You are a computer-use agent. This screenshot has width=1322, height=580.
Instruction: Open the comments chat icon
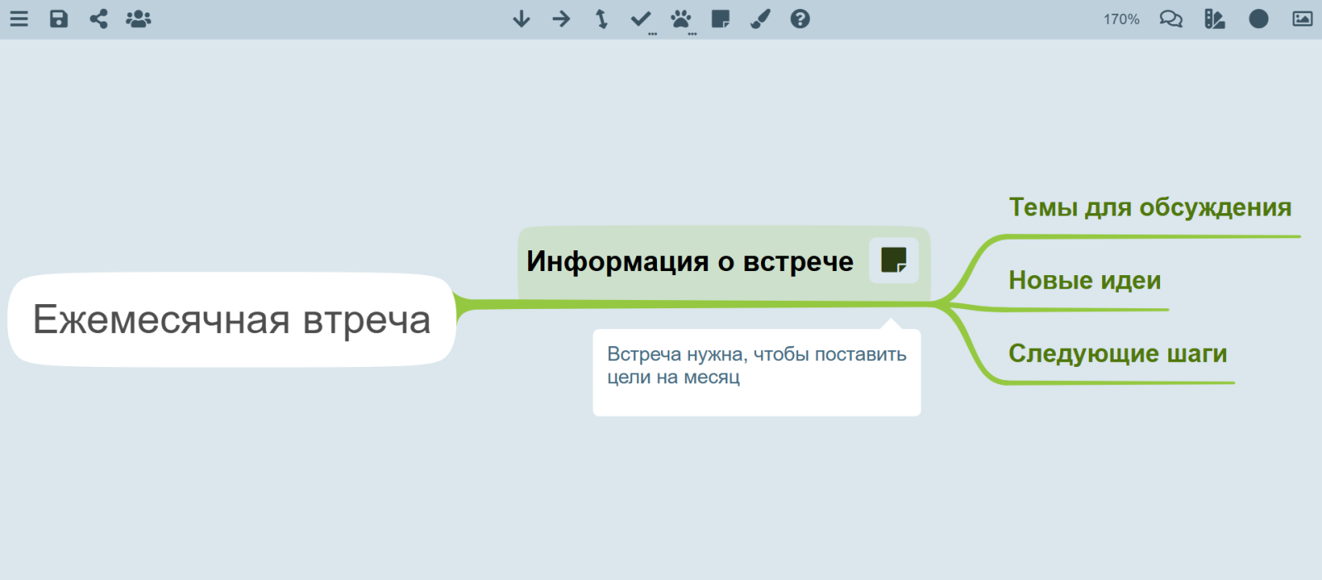1171,19
